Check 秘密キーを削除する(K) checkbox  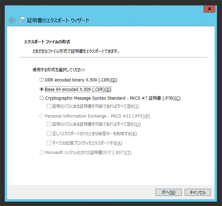click(x=49, y=134)
